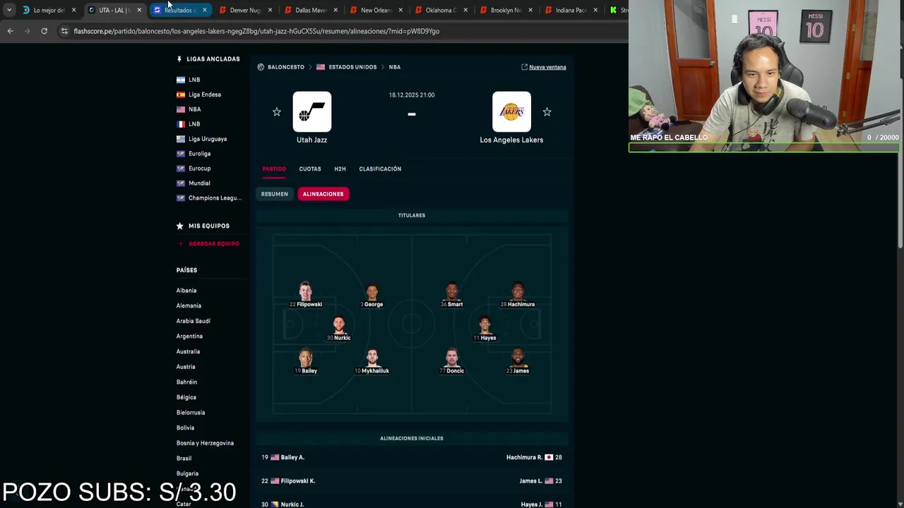
Task: Select the Resumen sub-tab
Action: click(x=275, y=194)
